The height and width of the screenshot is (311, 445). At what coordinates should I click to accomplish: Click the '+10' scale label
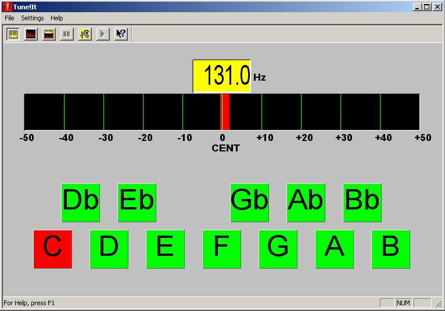265,138
